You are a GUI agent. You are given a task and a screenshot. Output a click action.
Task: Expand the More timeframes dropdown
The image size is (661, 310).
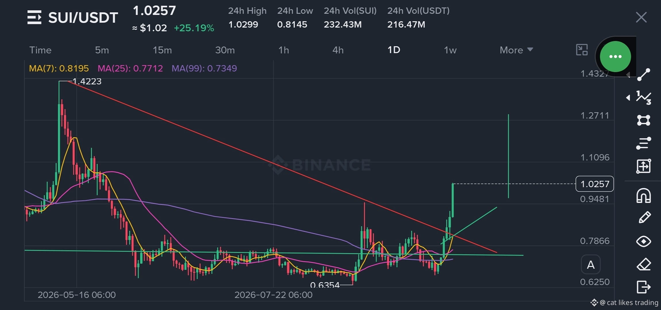[x=516, y=50]
